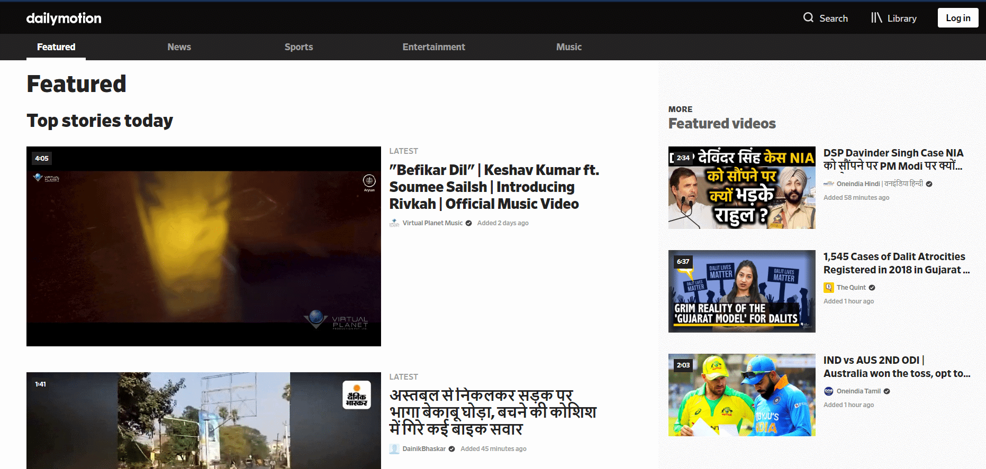Visit The Quint channel link
The width and height of the screenshot is (986, 469).
click(851, 288)
